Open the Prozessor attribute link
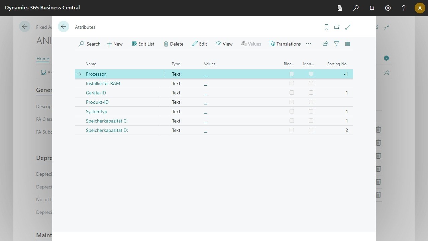Viewport: 428px width, 241px height. click(x=96, y=74)
